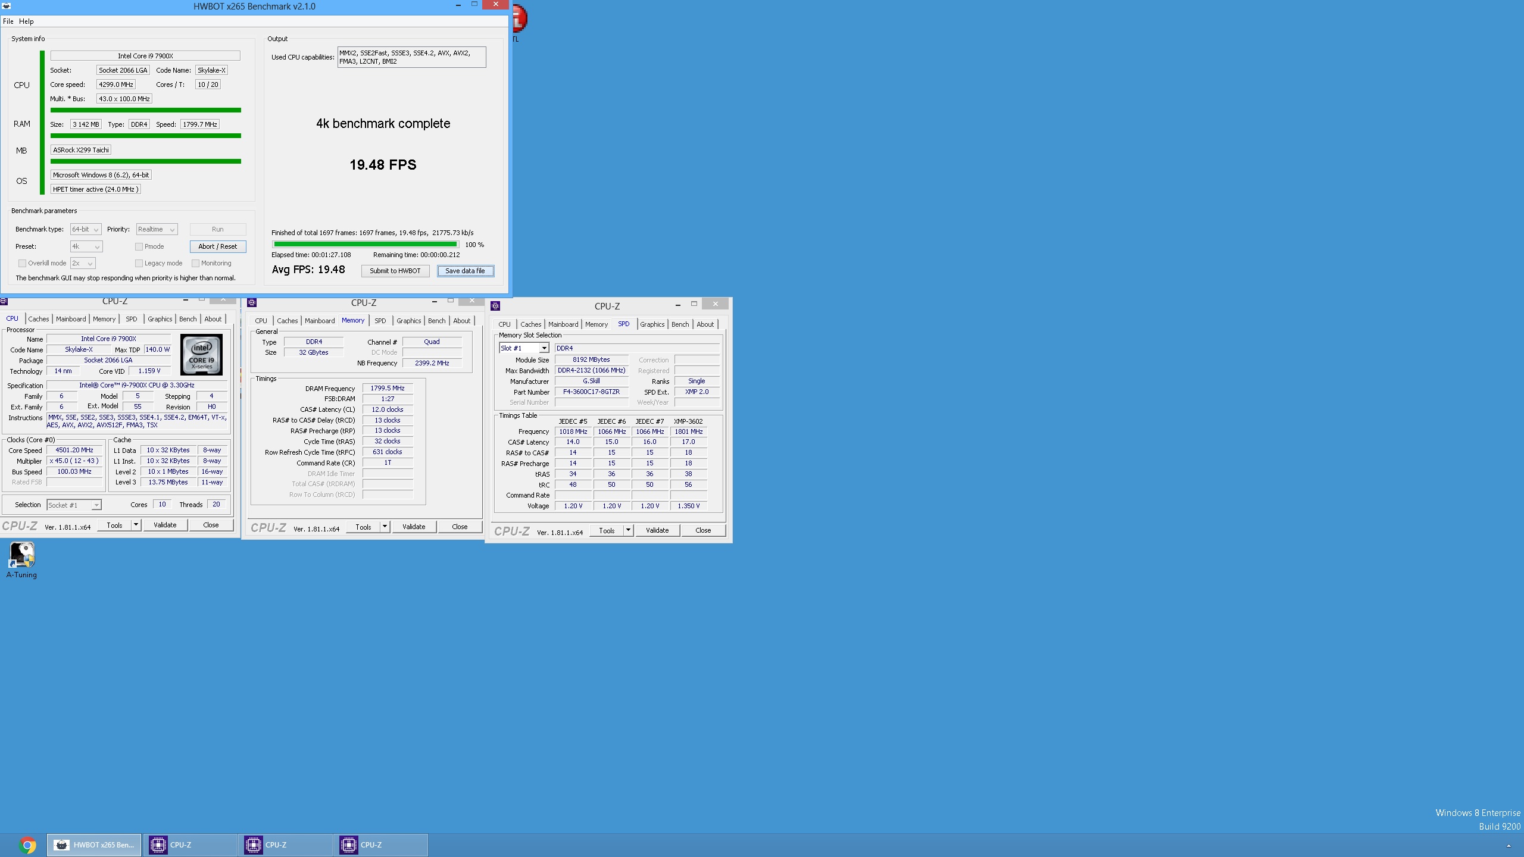Switch to Memory tab in CPU-Z CPU window
1524x857 pixels.
pyautogui.click(x=104, y=319)
